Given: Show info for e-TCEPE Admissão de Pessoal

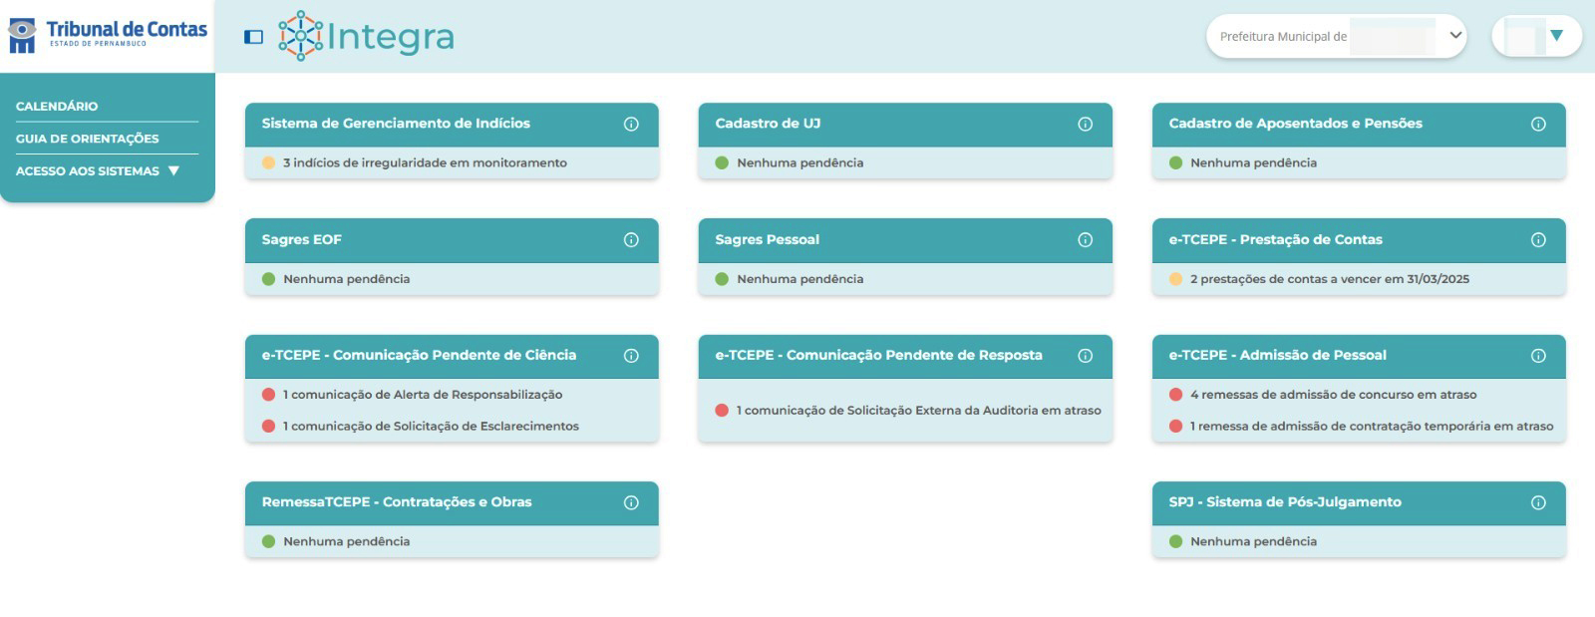Looking at the screenshot, I should coord(1538,356).
